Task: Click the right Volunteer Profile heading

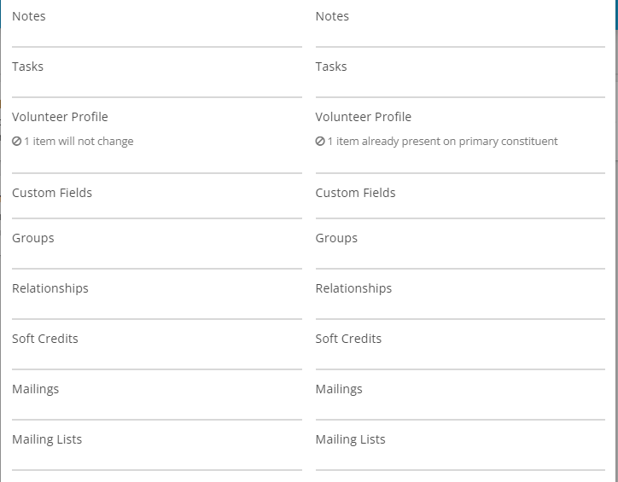Action: click(x=364, y=117)
